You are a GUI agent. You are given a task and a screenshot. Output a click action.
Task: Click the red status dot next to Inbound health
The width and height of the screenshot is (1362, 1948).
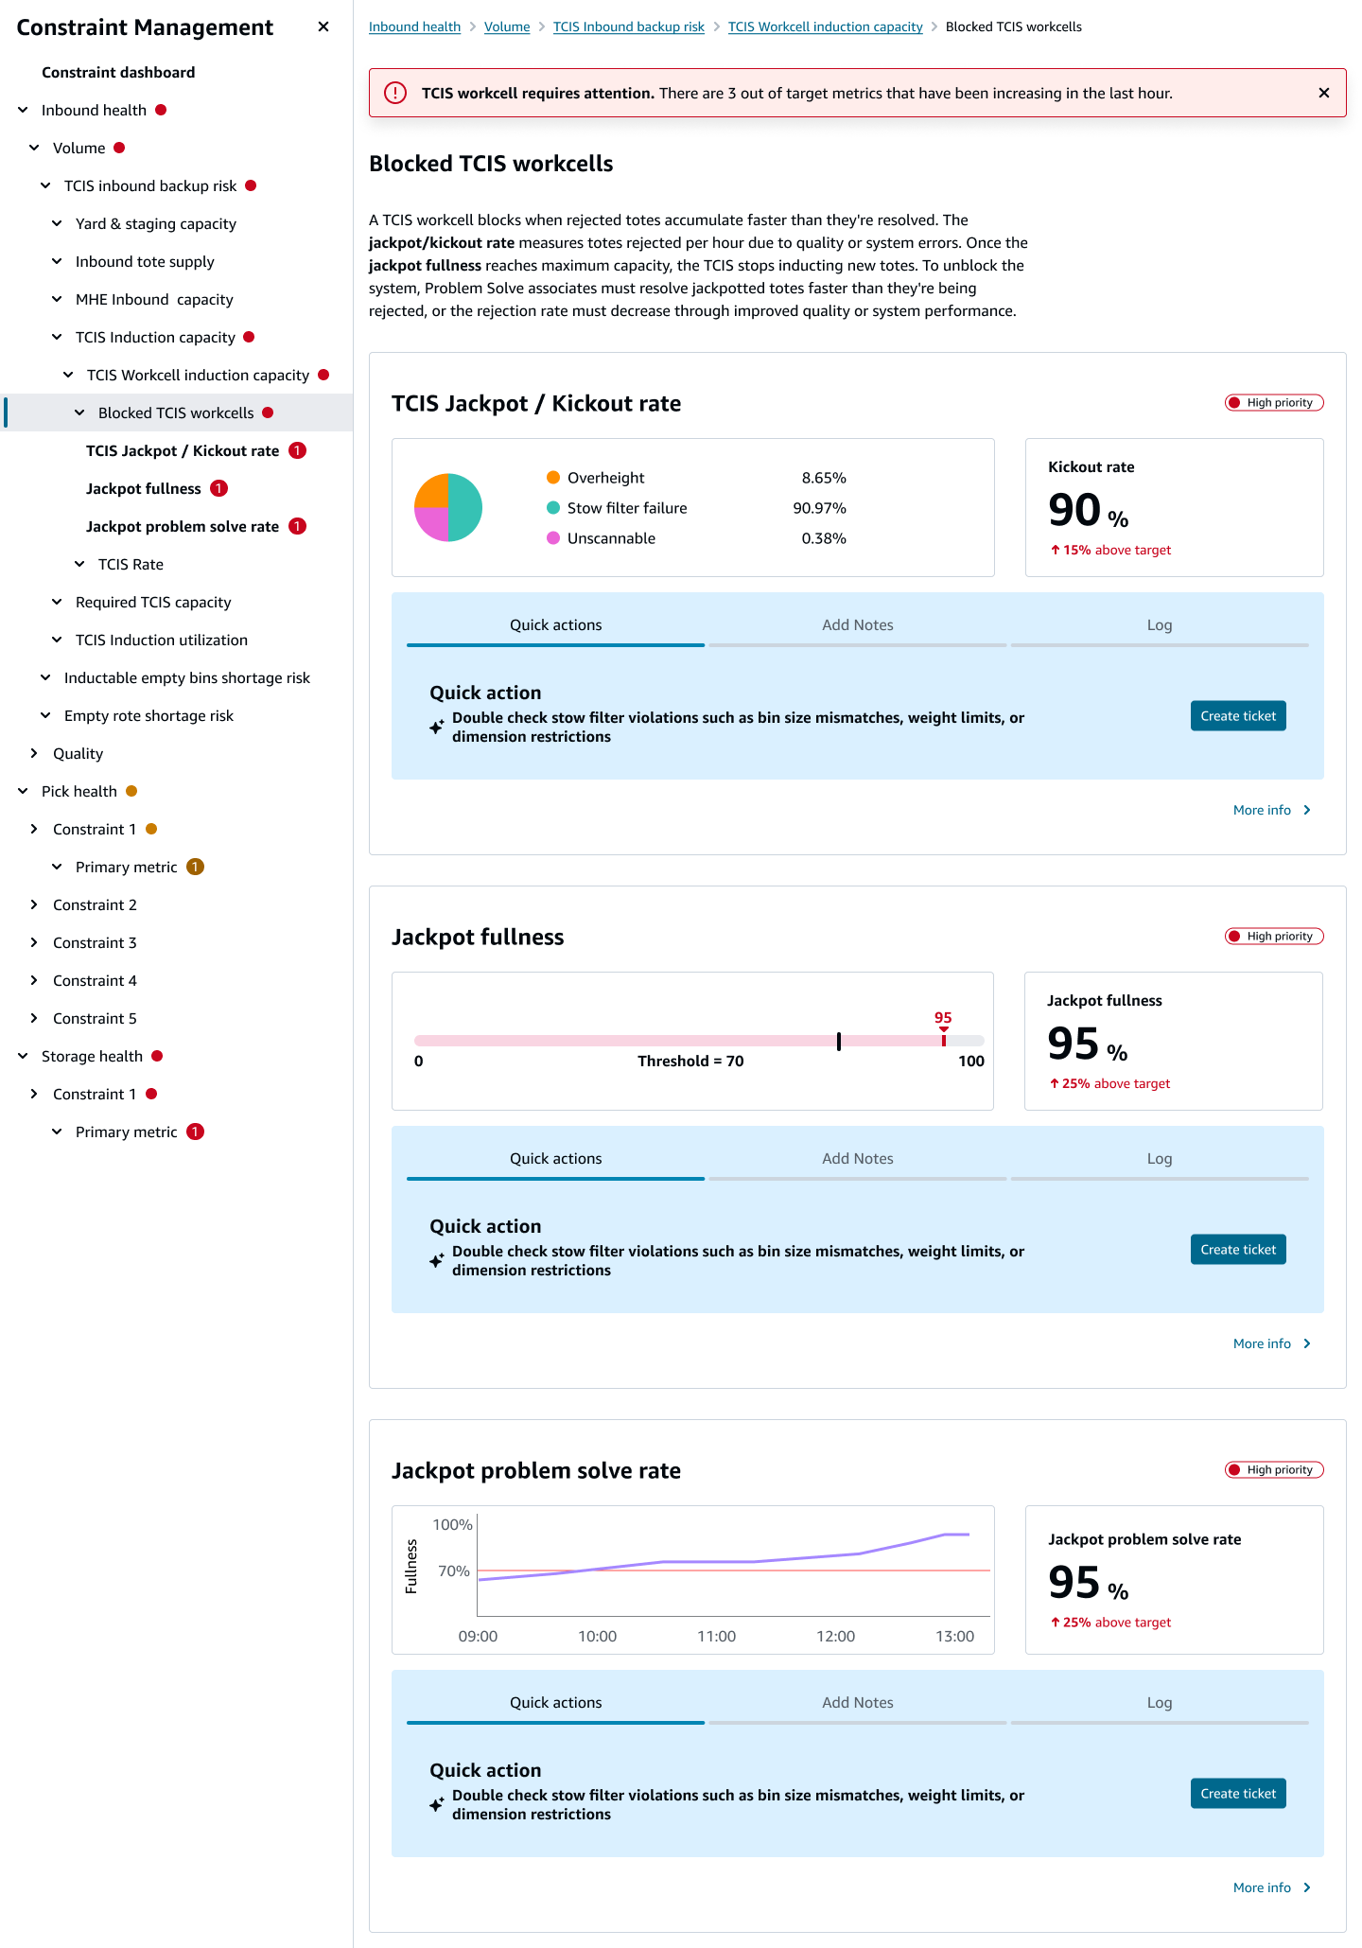click(x=161, y=110)
